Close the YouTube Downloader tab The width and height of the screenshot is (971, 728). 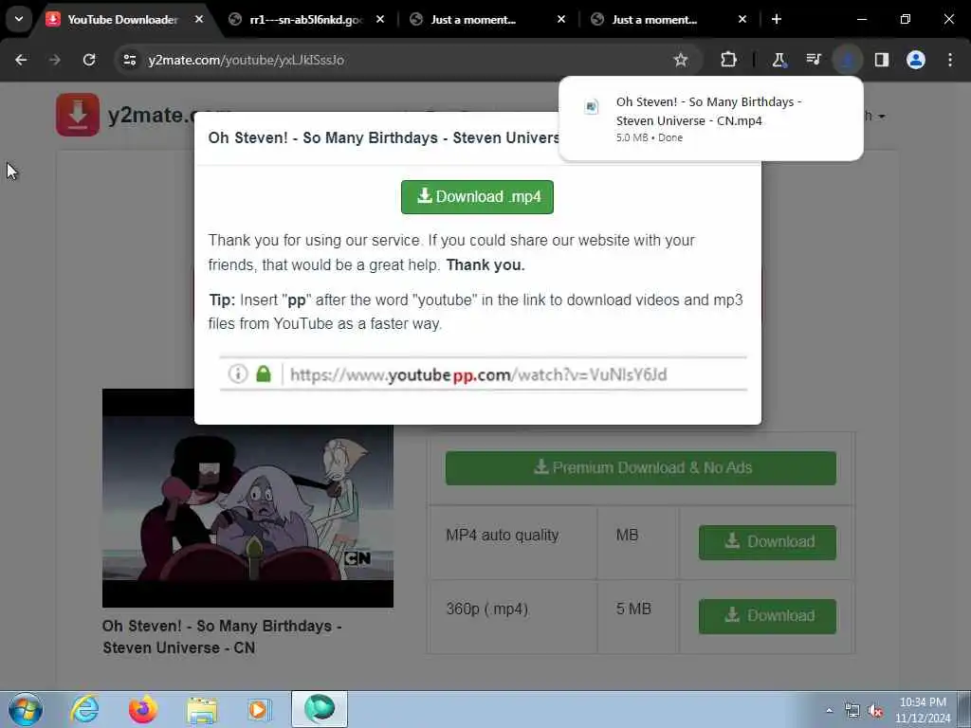199,19
